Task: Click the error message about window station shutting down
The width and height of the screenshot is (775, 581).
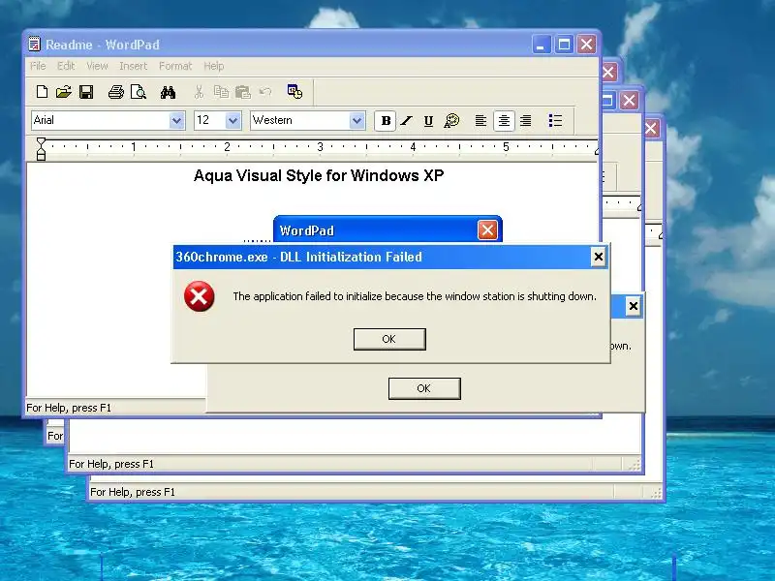Action: pyautogui.click(x=415, y=296)
